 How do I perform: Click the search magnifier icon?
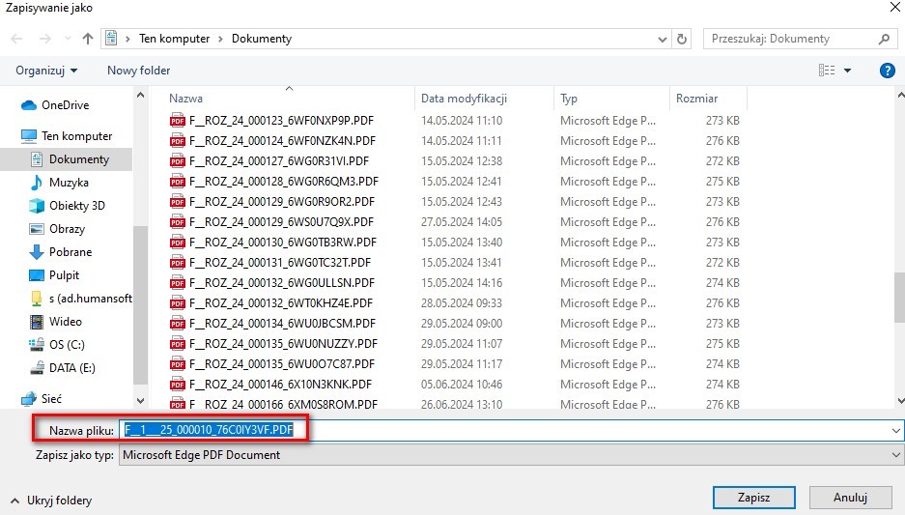pos(884,39)
